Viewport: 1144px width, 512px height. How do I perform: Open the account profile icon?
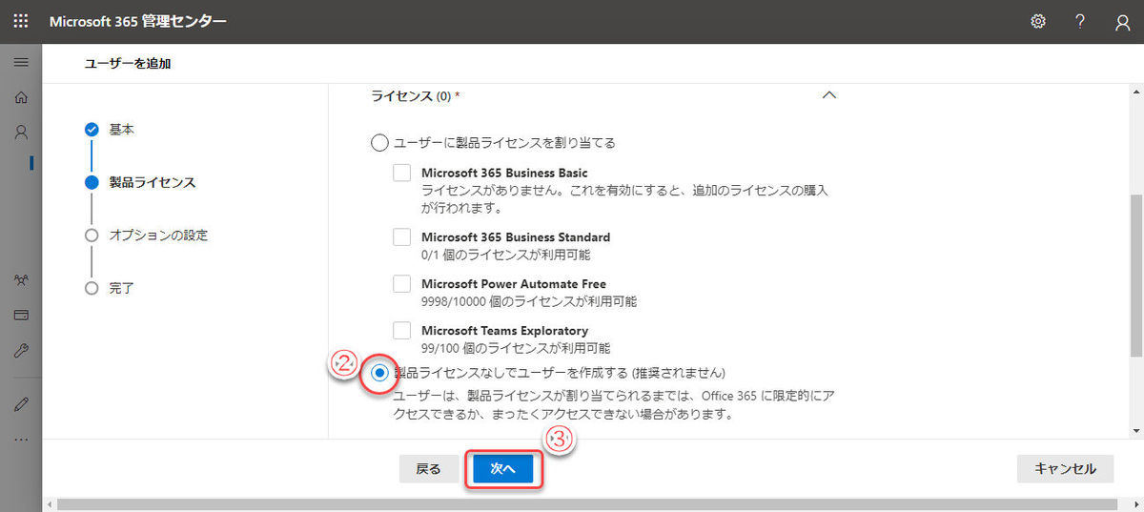[x=1122, y=22]
